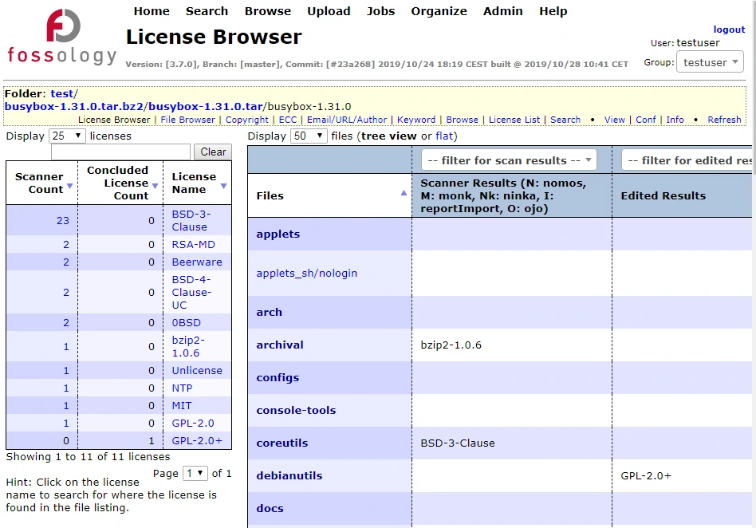Open filter for scan results dropdown
This screenshot has height=528, width=756.
point(509,160)
